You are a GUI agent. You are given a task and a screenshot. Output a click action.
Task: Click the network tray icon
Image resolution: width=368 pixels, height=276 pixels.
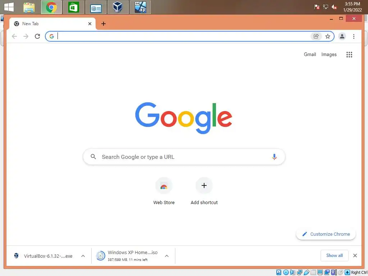click(326, 7)
